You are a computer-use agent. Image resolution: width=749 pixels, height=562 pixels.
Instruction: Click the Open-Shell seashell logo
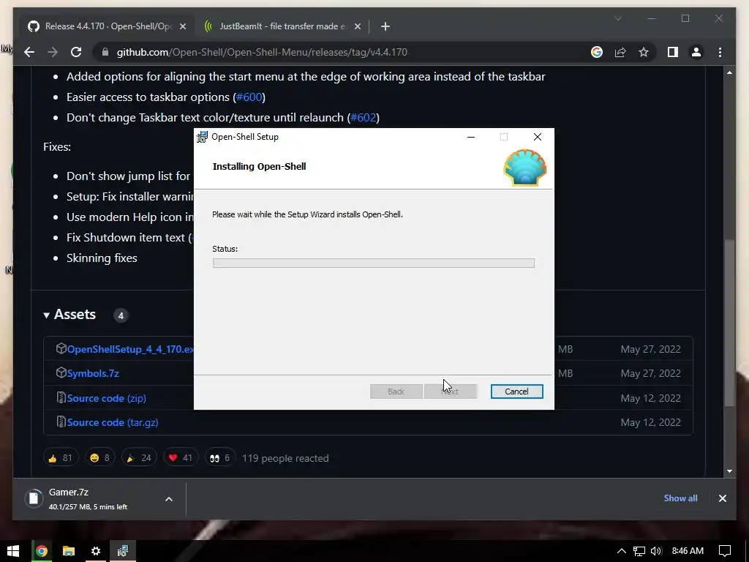tap(525, 168)
